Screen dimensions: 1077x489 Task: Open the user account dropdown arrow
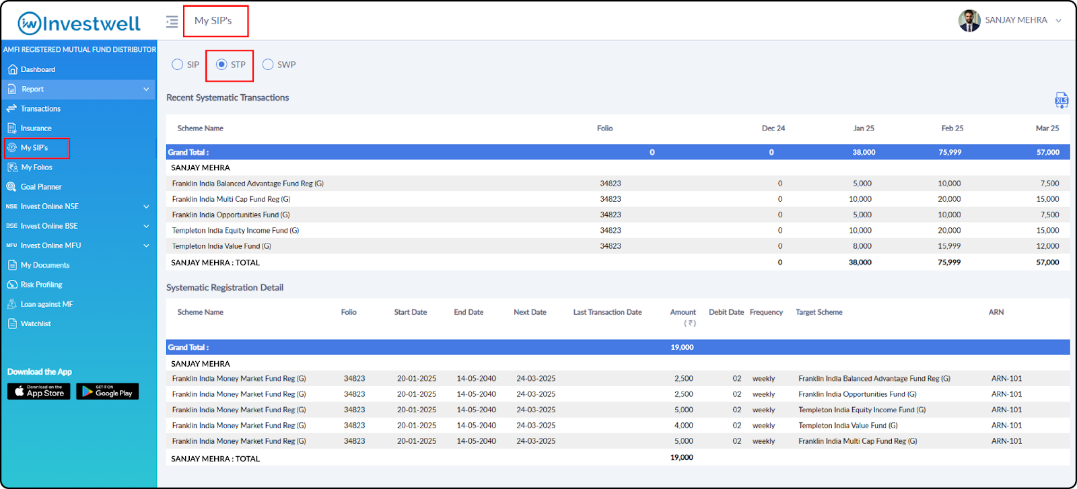[x=1059, y=21]
